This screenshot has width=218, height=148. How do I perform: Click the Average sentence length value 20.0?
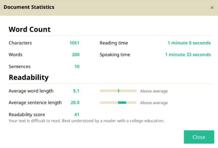tap(75, 103)
